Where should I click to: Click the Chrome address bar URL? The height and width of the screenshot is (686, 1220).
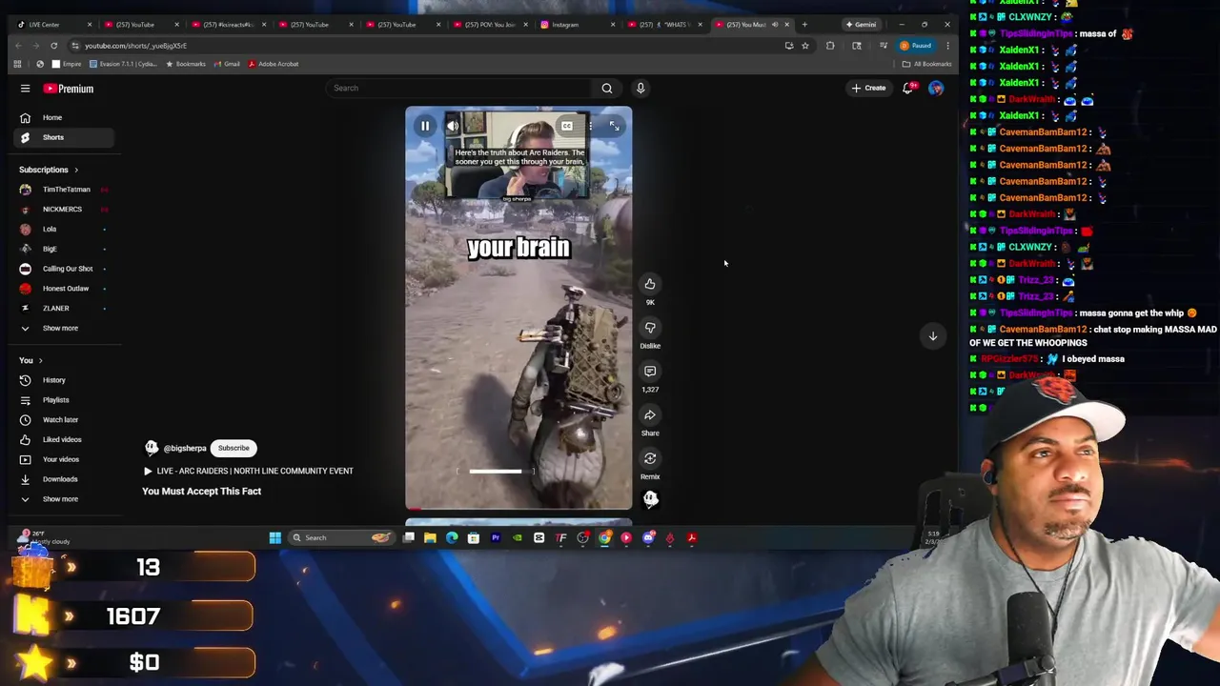(135, 46)
